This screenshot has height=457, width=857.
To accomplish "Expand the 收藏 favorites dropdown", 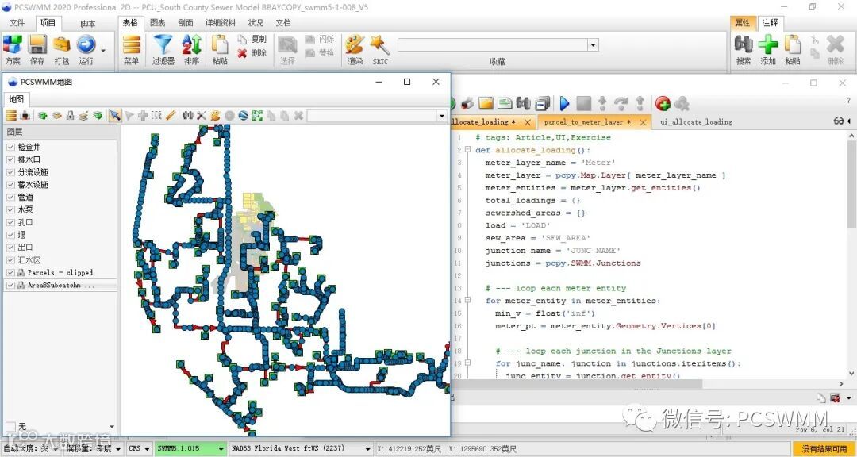I will click(x=594, y=45).
